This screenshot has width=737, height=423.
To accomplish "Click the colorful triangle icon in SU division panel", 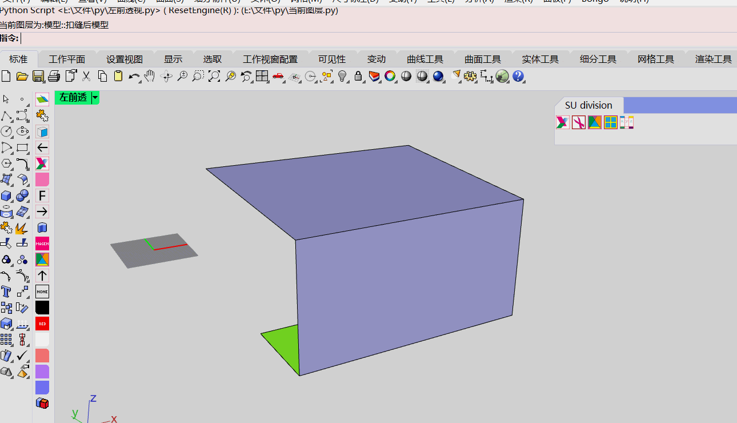I will pyautogui.click(x=594, y=122).
